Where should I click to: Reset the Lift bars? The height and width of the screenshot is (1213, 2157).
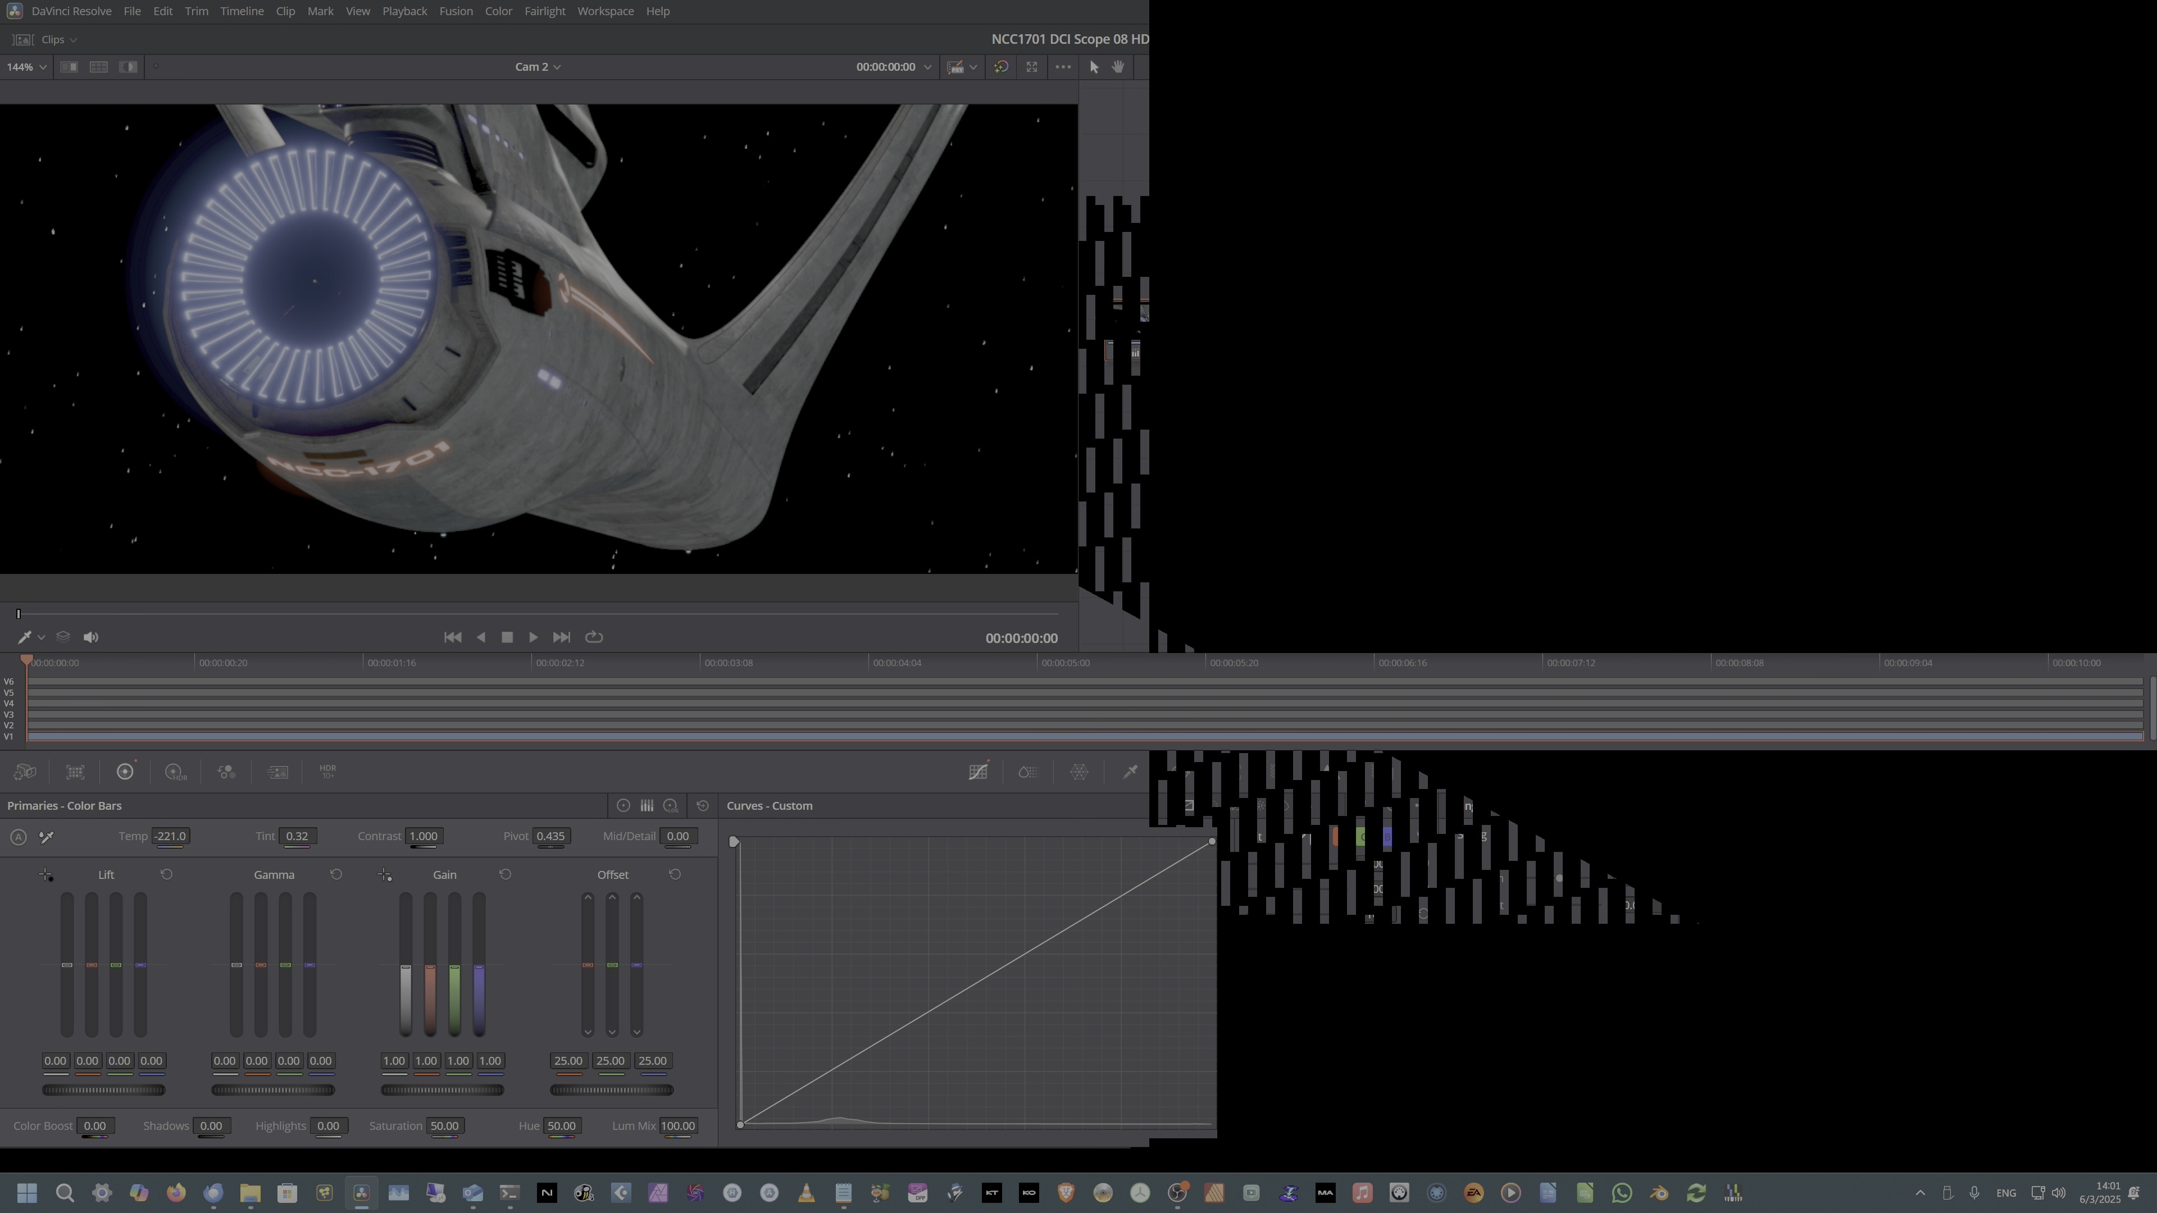pyautogui.click(x=167, y=874)
